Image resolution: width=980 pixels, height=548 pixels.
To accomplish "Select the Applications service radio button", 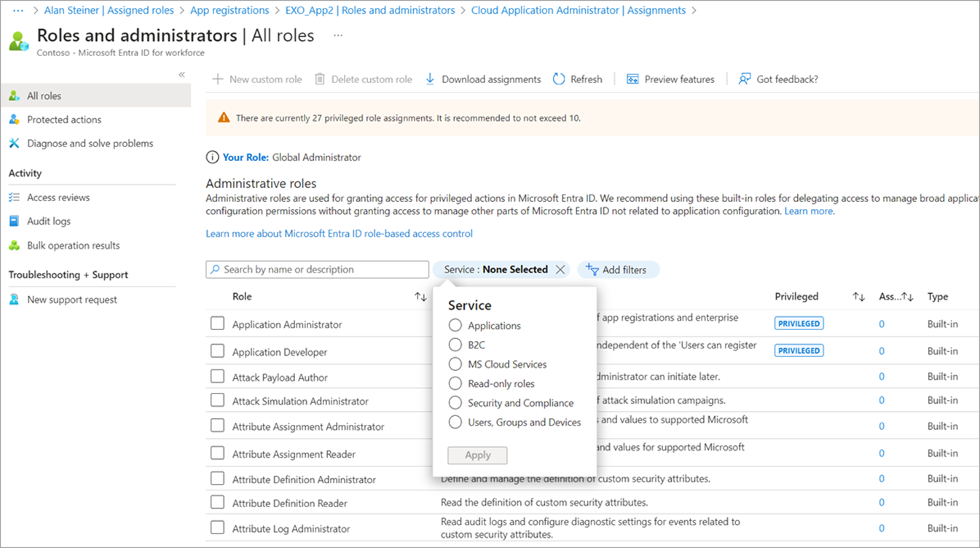I will pyautogui.click(x=455, y=326).
